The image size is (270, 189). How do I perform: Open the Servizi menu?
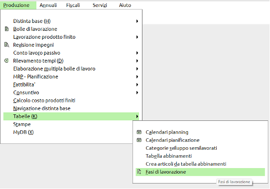[x=100, y=5]
